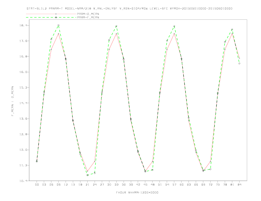The image size is (261, 201).
Task: Click the 42 forecast hour tick label
Action: pyautogui.click(x=138, y=185)
